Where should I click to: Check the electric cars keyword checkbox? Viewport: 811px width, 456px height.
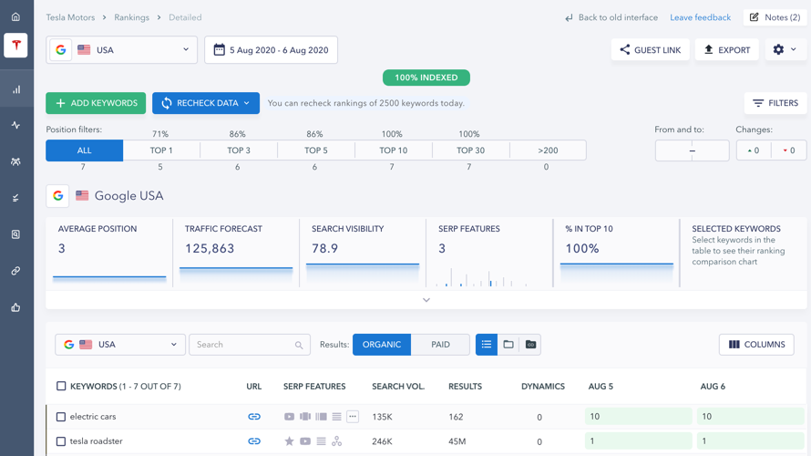[61, 417]
